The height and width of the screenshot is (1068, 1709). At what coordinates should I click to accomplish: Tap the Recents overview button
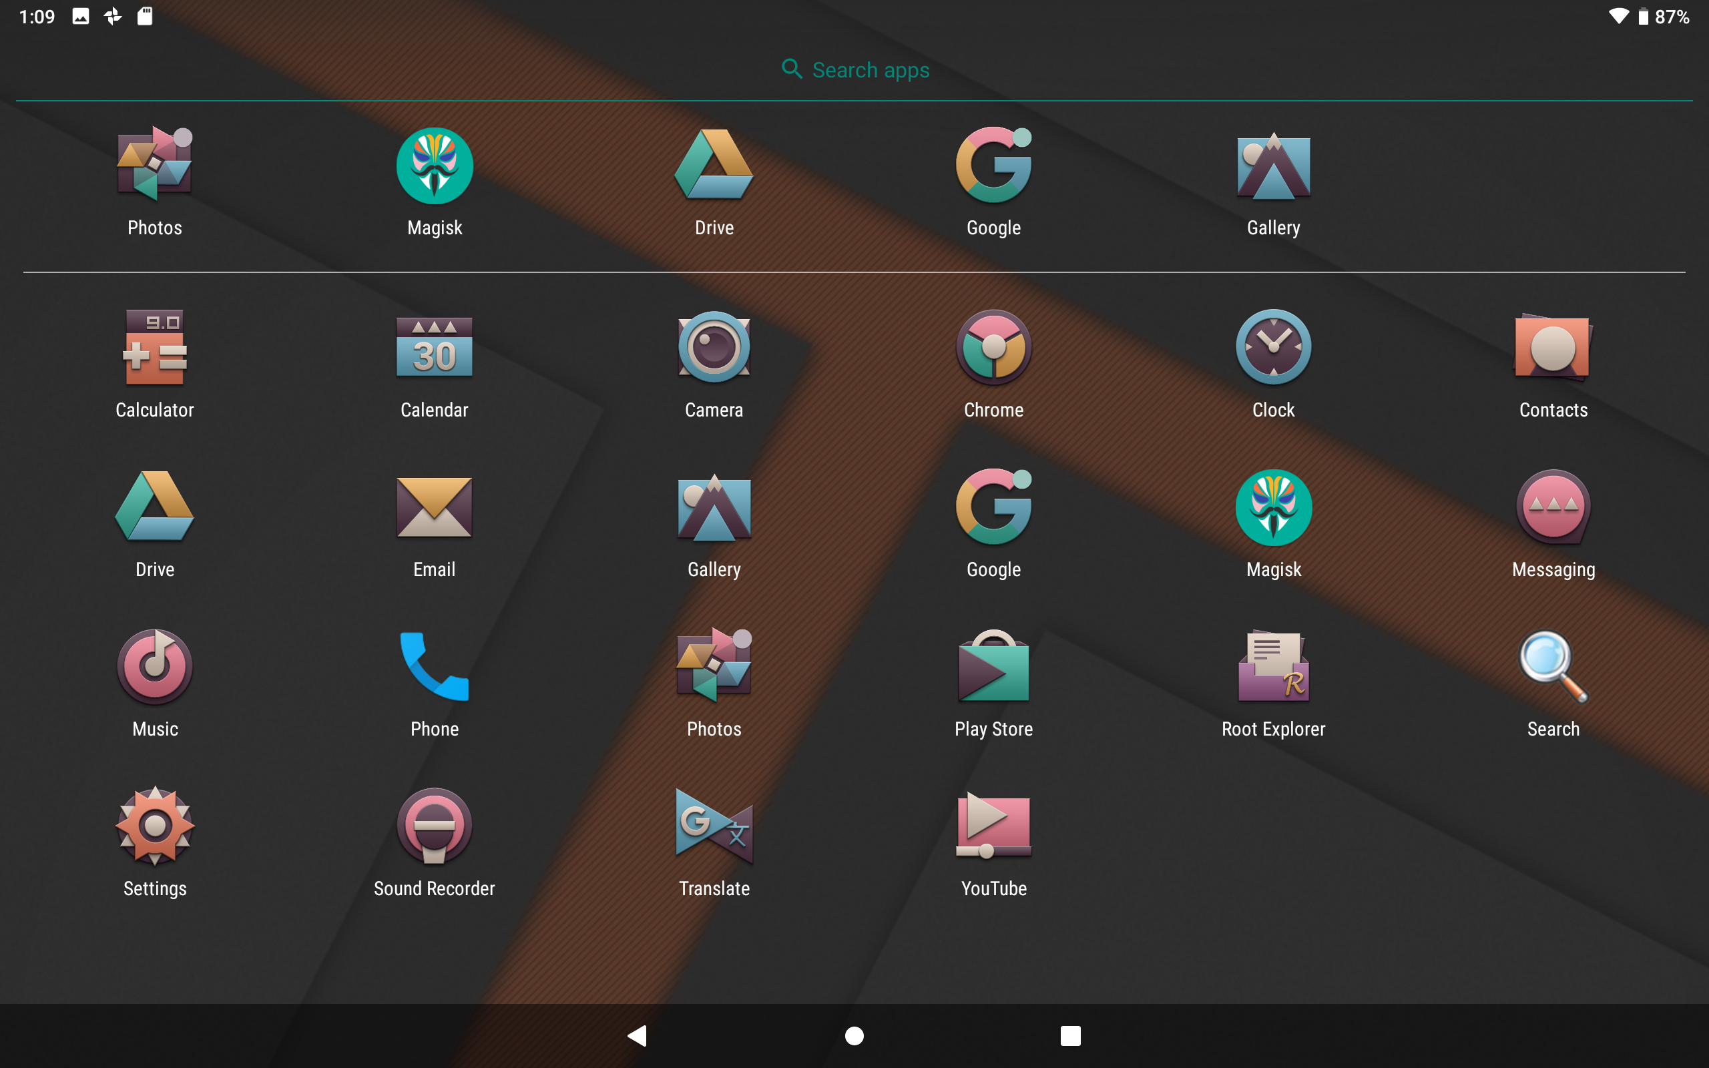[x=1071, y=1035]
